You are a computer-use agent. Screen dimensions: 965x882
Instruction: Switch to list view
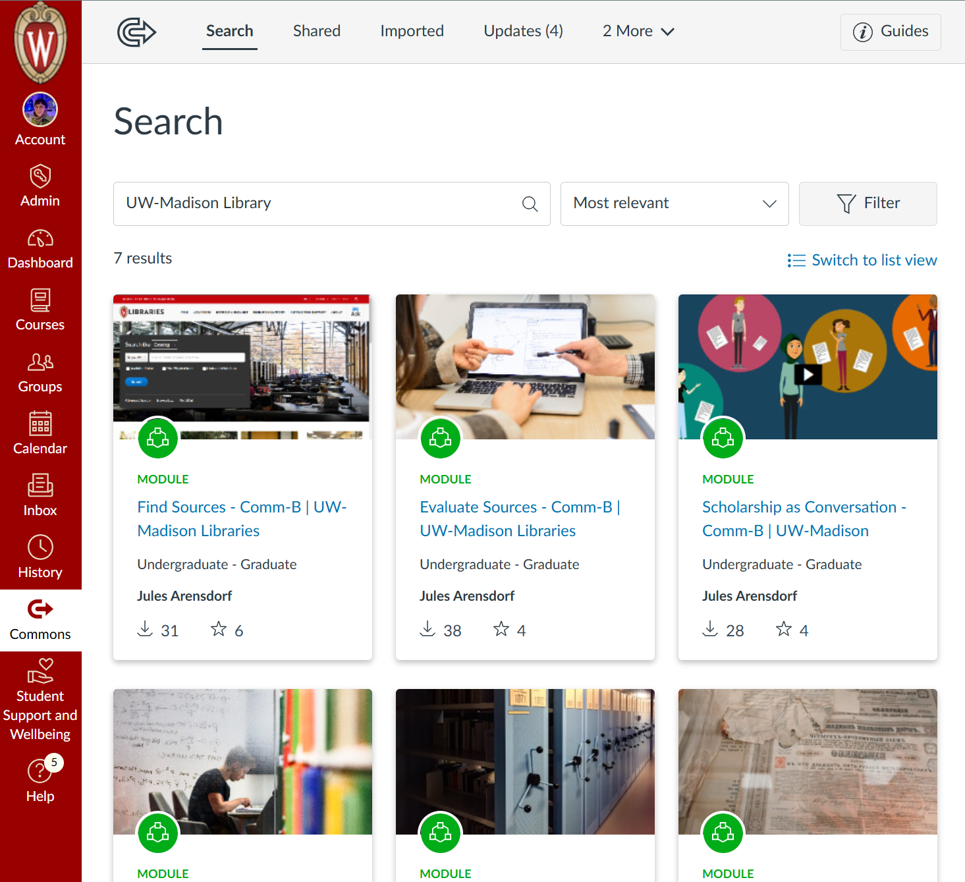click(x=862, y=260)
